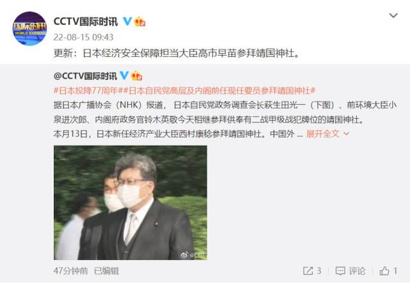410x283 pixels.
Task: Click the blue verified V badge beside top username
Action: [127, 21]
